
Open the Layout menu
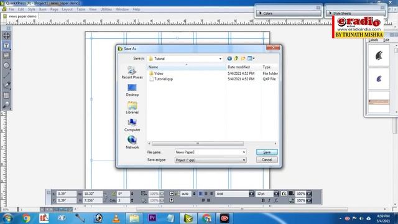(67, 9)
